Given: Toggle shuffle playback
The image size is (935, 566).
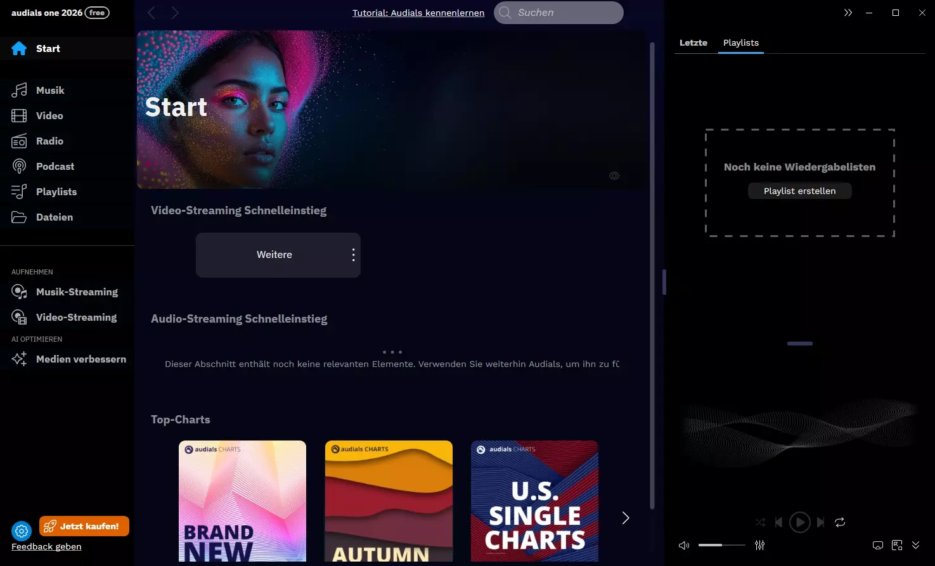Looking at the screenshot, I should tap(760, 522).
